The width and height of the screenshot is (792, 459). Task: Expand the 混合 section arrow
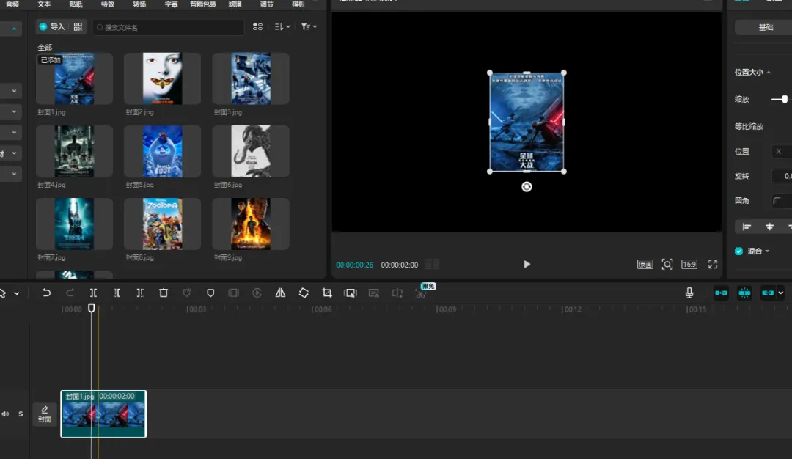click(767, 251)
